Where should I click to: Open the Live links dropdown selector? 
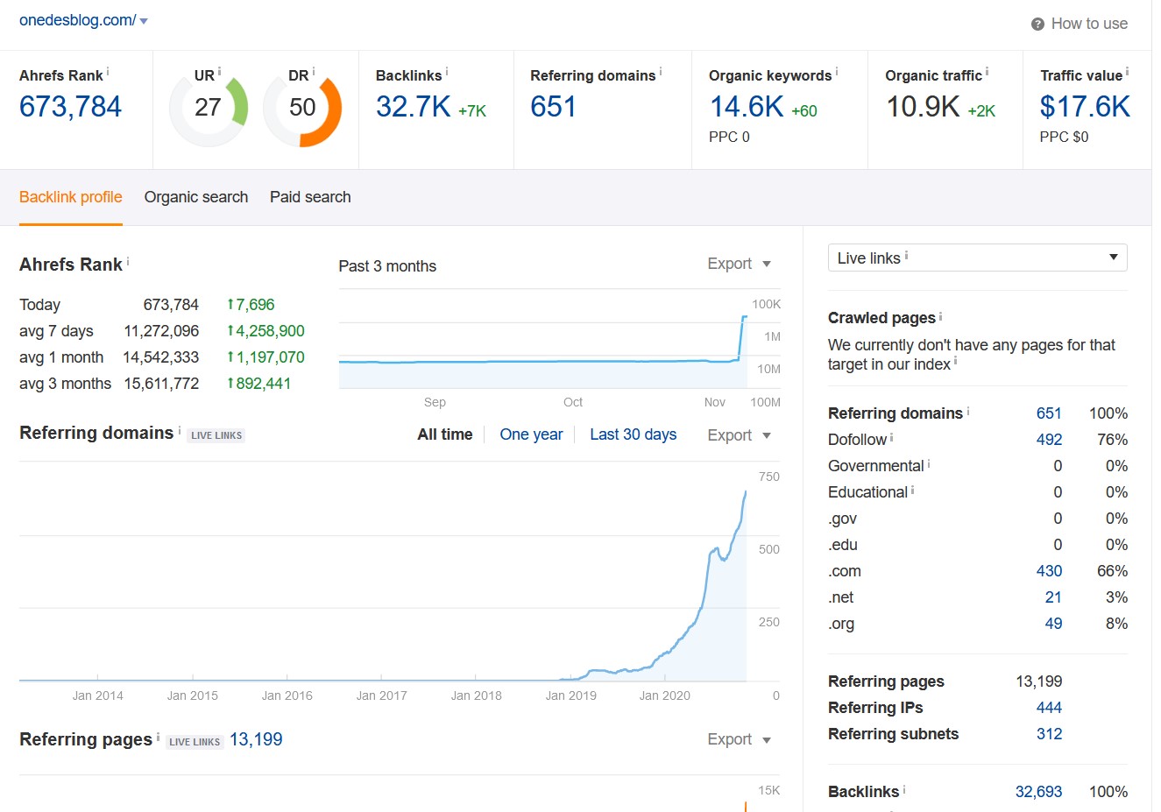pos(977,258)
